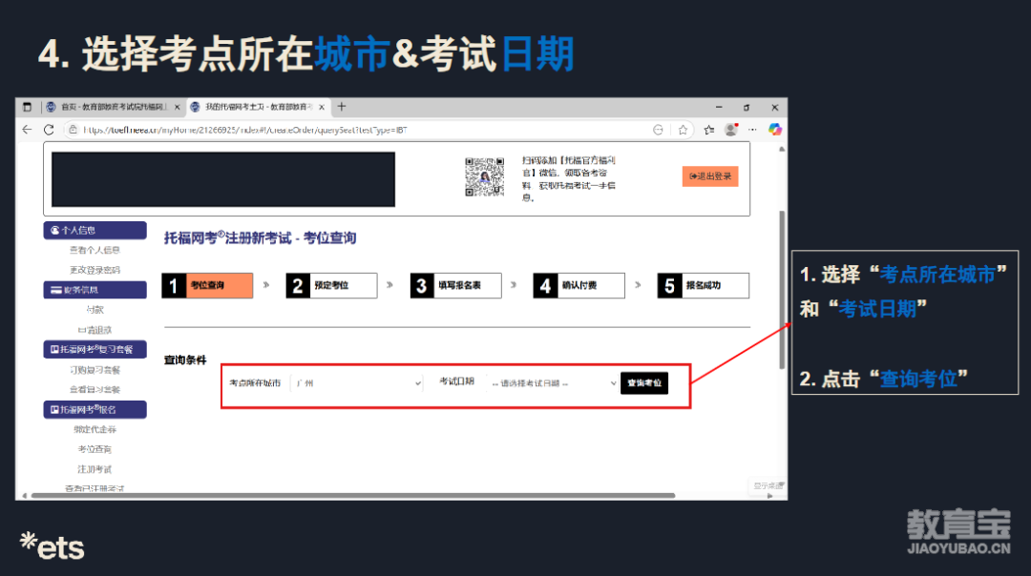
Task: Open the 个人信息 sidebar section
Action: point(95,231)
